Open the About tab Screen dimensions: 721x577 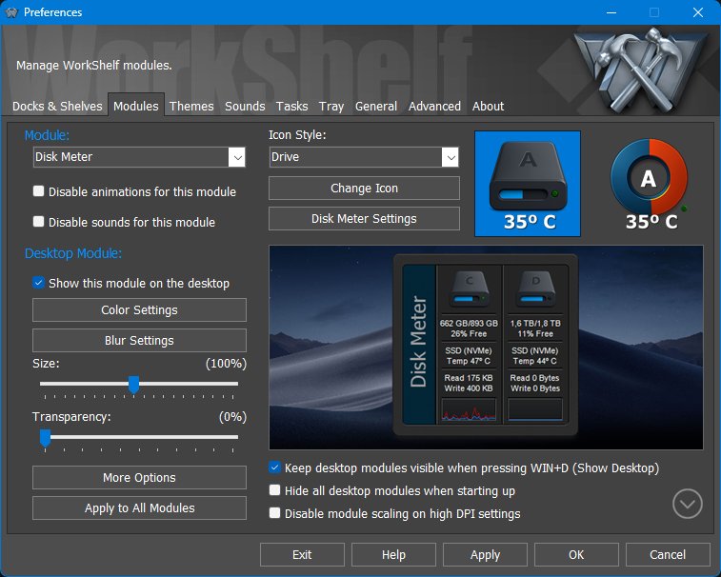[488, 107]
